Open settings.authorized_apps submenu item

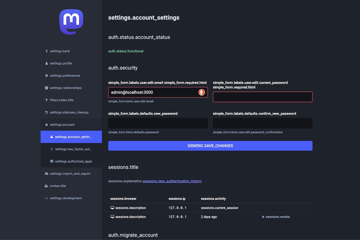coord(73,161)
